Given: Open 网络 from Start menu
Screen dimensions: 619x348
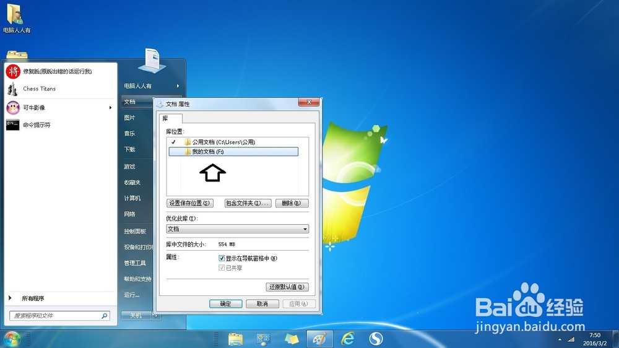Looking at the screenshot, I should [129, 214].
